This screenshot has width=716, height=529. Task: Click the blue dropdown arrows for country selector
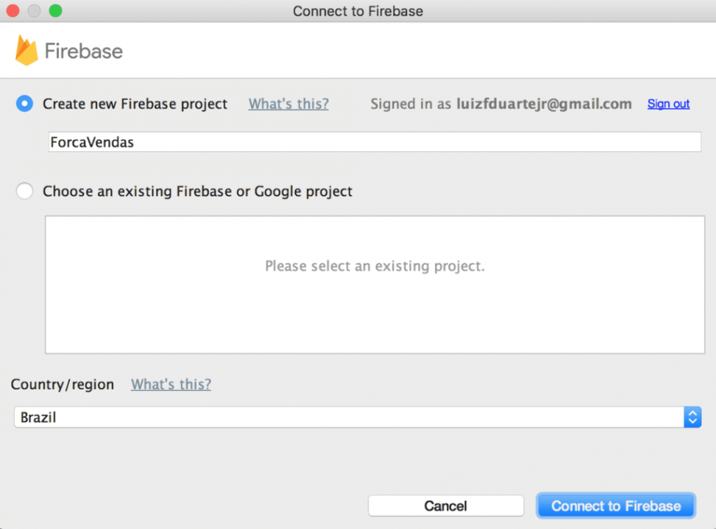[x=692, y=417]
